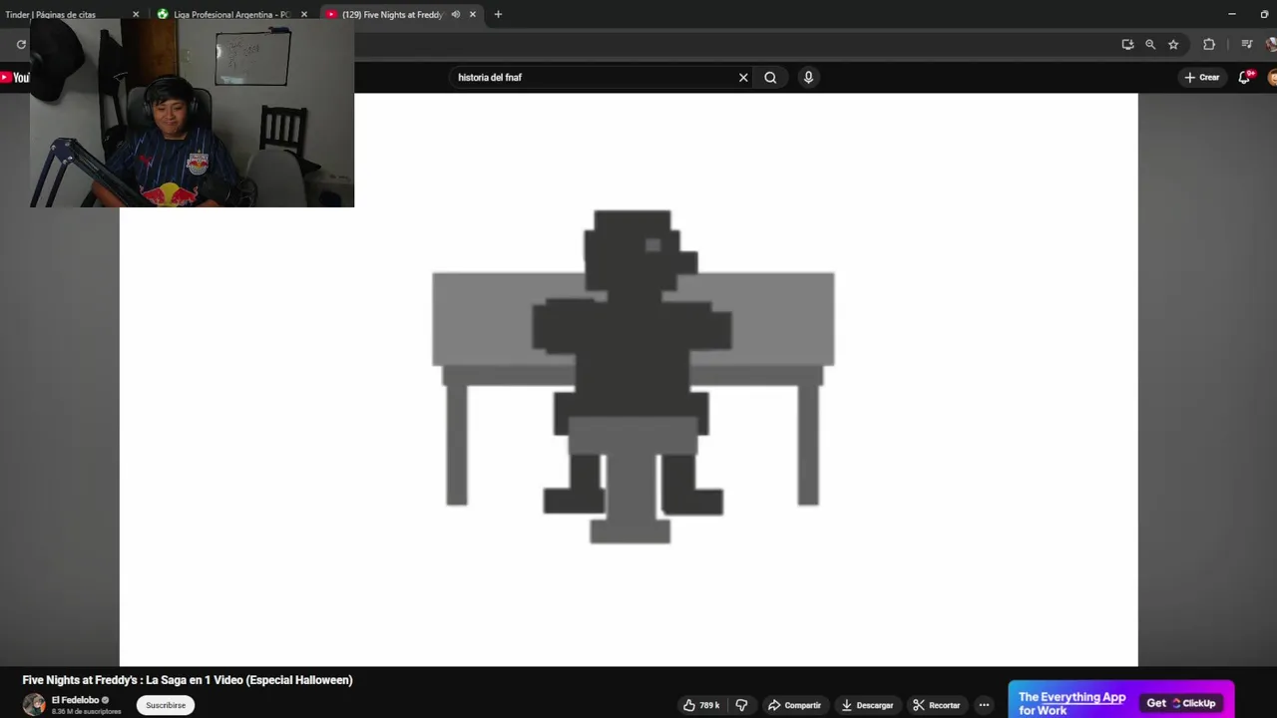This screenshot has height=718, width=1277.
Task: Close the Liga Profesional Argentina tab
Action: (304, 15)
